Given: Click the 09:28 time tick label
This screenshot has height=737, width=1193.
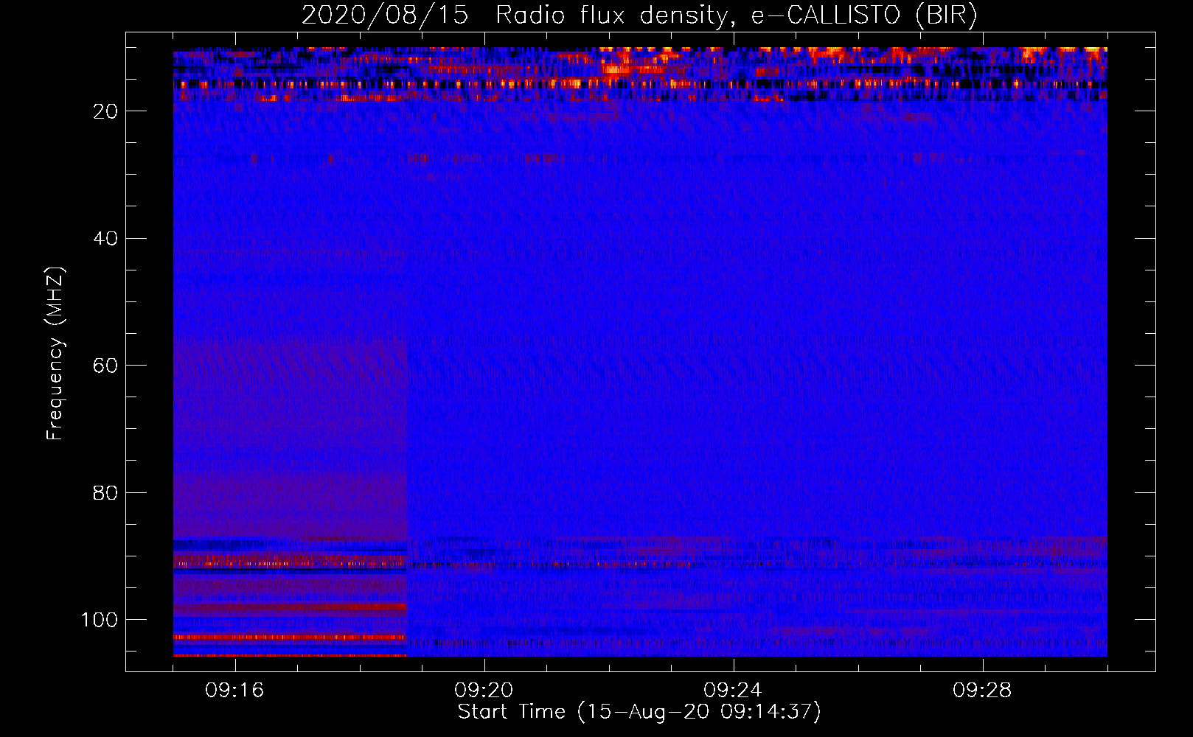Looking at the screenshot, I should [982, 691].
